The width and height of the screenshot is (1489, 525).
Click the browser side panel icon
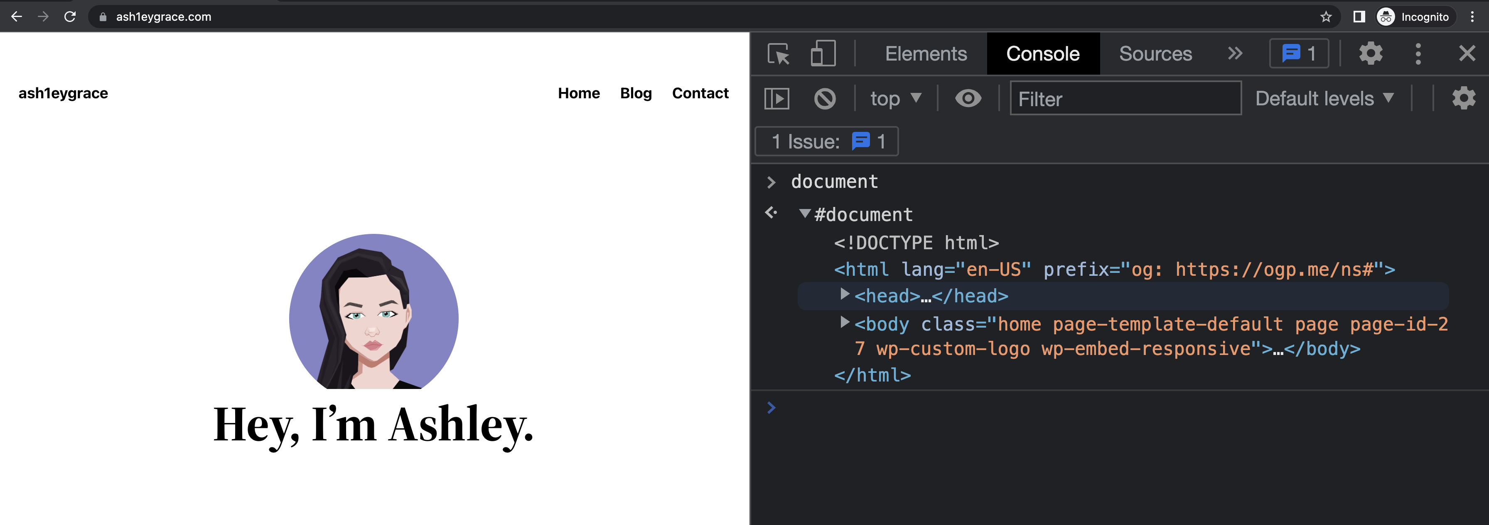click(1359, 17)
